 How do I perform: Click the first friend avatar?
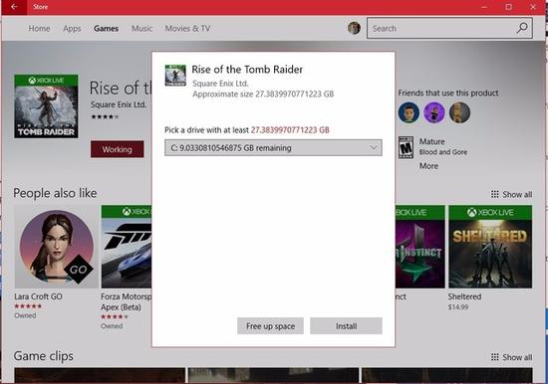click(x=409, y=112)
